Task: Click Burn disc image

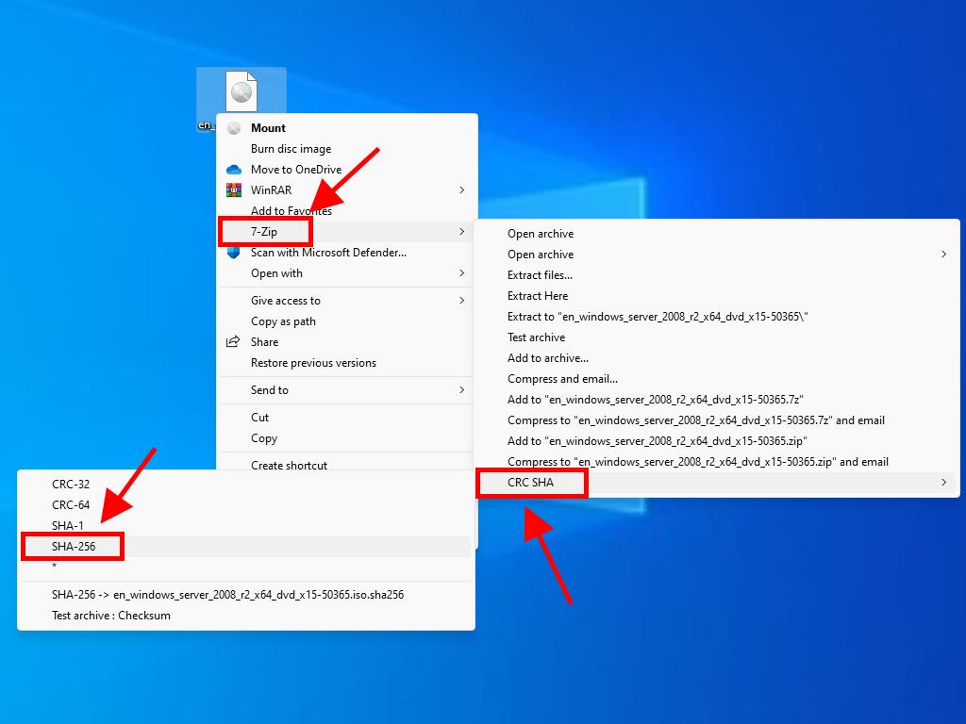Action: pos(291,149)
